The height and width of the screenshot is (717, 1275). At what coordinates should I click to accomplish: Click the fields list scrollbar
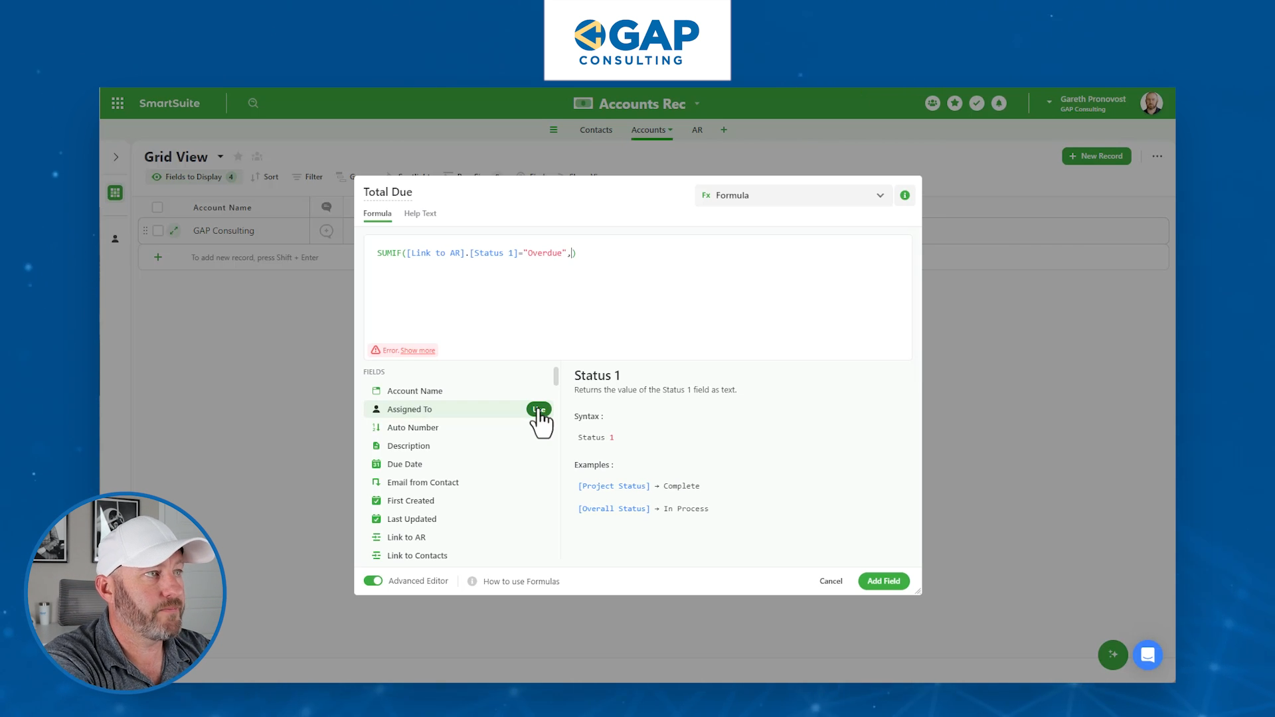(556, 376)
